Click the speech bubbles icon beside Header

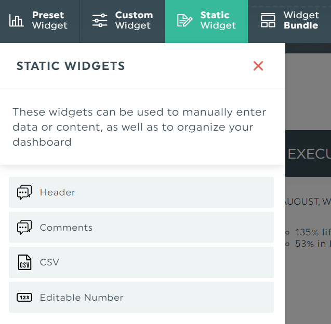[x=24, y=192]
